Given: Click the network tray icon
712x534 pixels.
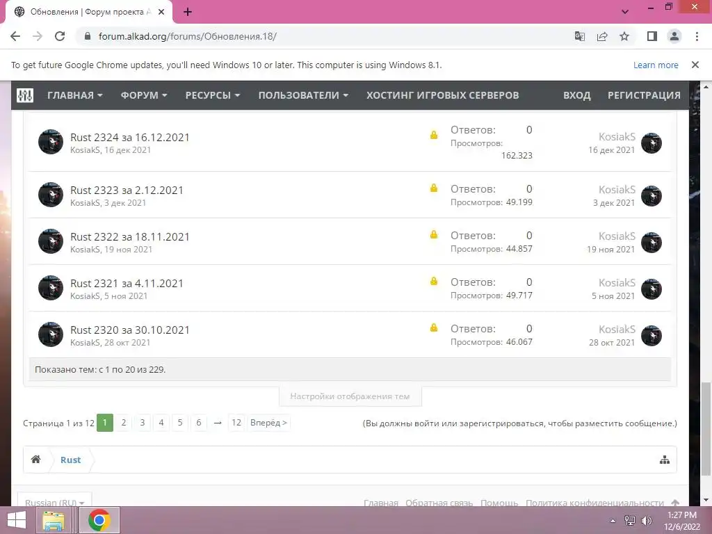Looking at the screenshot, I should pos(629,521).
